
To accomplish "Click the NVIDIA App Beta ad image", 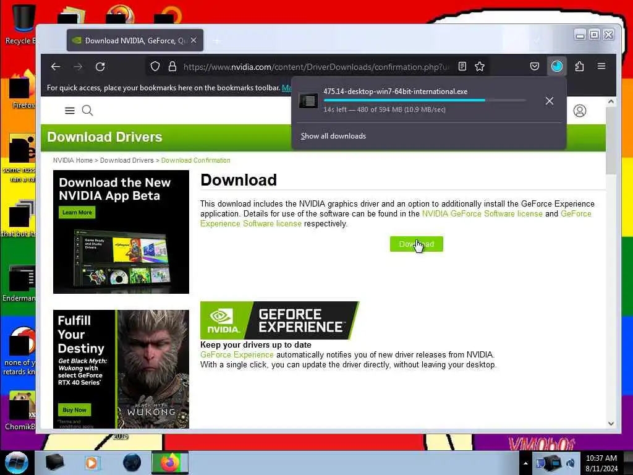I will pyautogui.click(x=121, y=232).
